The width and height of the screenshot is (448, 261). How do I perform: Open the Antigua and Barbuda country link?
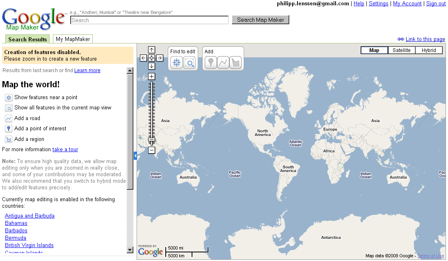tap(30, 216)
